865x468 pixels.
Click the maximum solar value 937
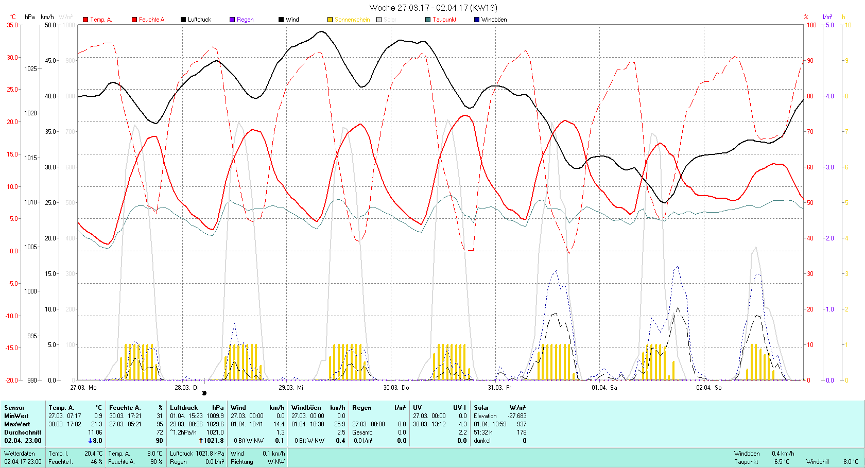[x=522, y=424]
